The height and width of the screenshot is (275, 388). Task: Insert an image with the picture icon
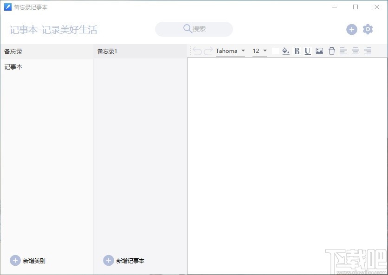tap(319, 51)
